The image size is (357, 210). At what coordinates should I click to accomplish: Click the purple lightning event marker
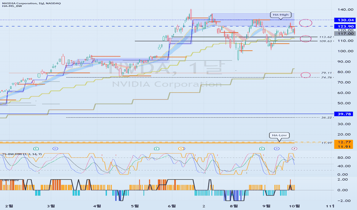click(295, 149)
